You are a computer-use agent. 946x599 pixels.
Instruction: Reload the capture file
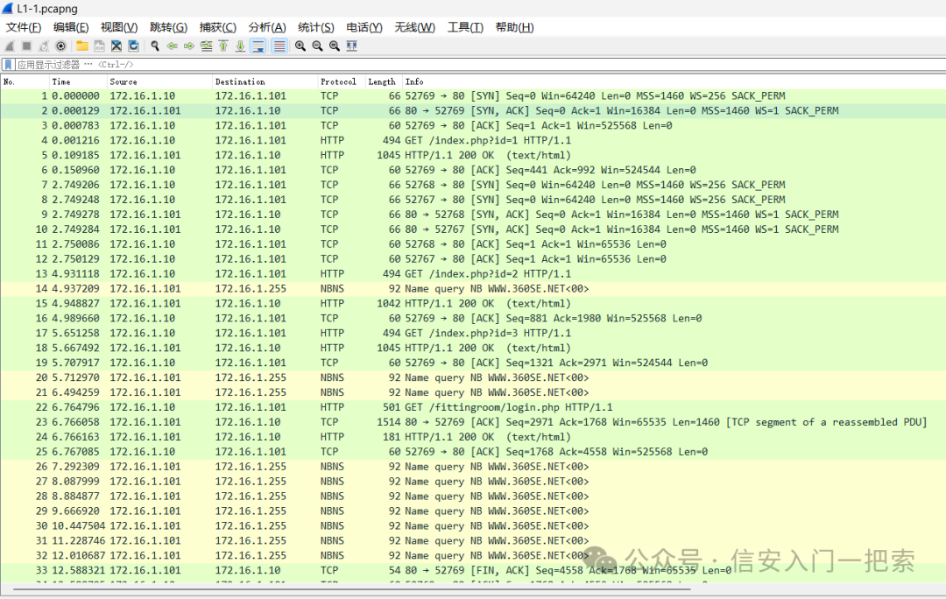pyautogui.click(x=133, y=46)
